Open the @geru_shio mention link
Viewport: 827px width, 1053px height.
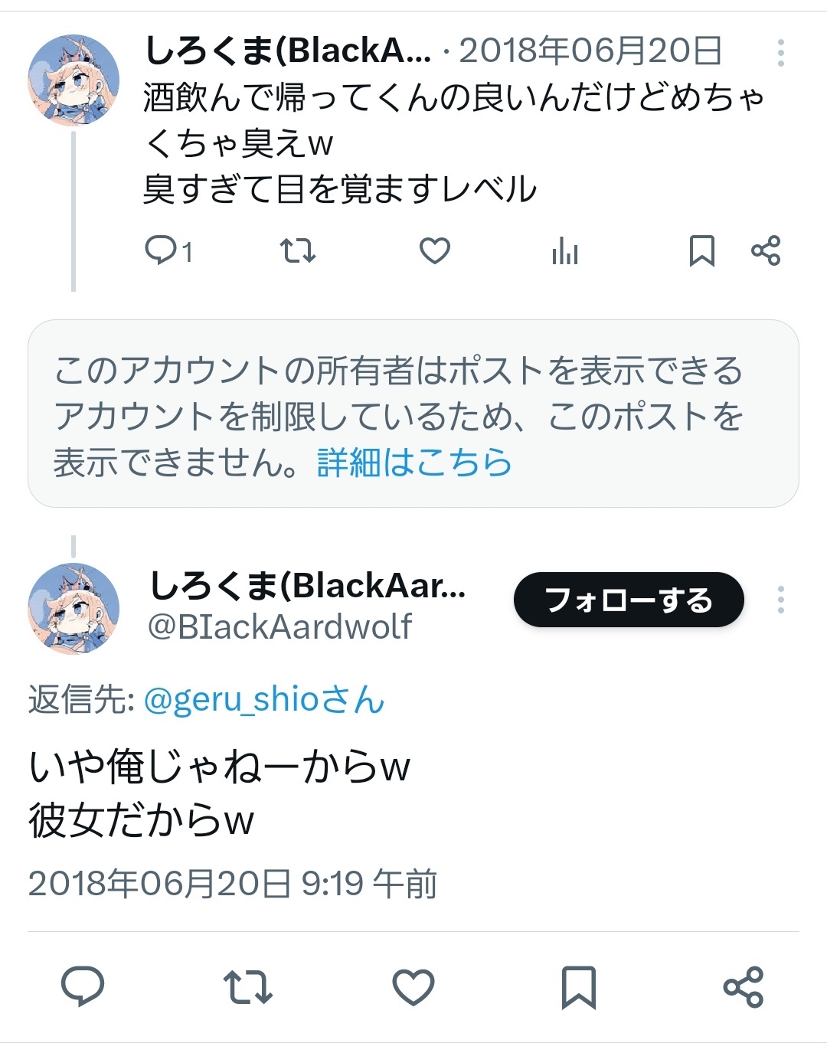pyautogui.click(x=264, y=699)
